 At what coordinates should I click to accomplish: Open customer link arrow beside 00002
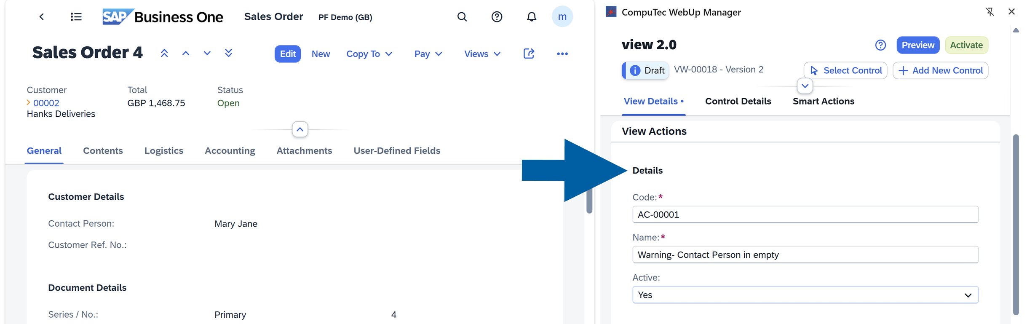(x=28, y=103)
